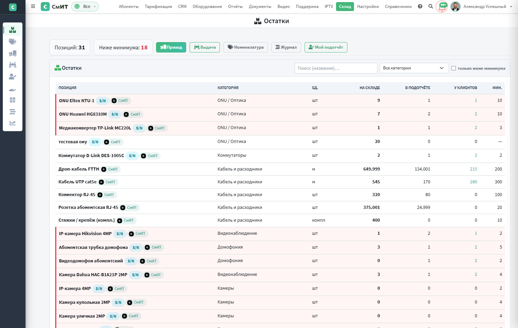Open the stacked lines journal sidebar icon
518x328 pixels.
tap(12, 112)
